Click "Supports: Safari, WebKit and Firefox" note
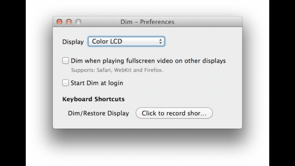The height and width of the screenshot is (166, 295). (117, 71)
